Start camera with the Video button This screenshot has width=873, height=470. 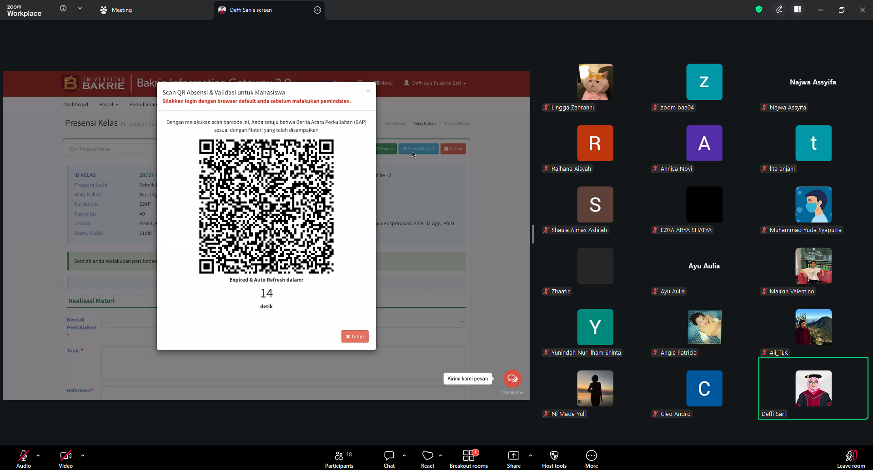tap(65, 459)
